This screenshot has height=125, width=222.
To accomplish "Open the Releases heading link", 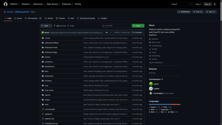I will 153,69.
